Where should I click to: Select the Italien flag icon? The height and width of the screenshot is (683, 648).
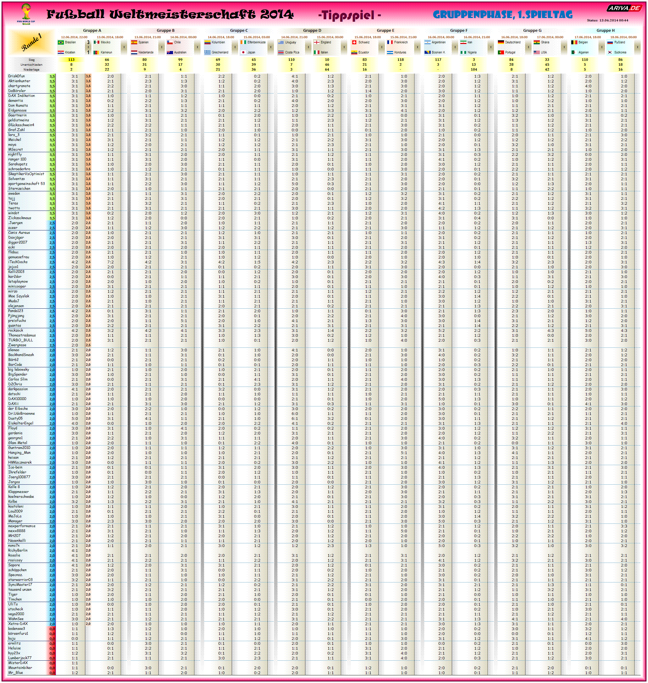coord(317,53)
